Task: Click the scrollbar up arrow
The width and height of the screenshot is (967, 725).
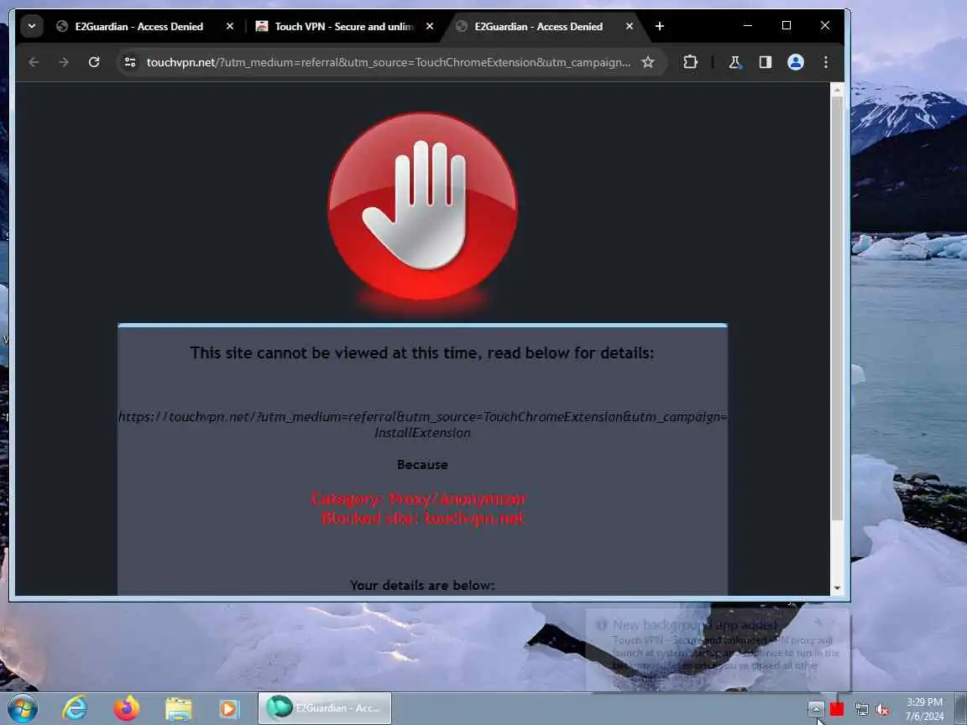Action: (837, 90)
